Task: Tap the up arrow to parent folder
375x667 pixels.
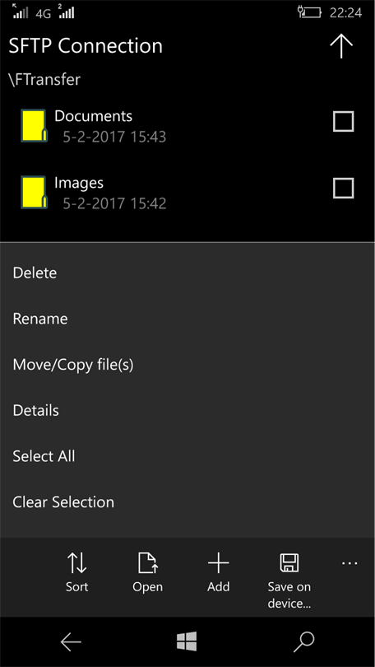Action: tap(341, 46)
